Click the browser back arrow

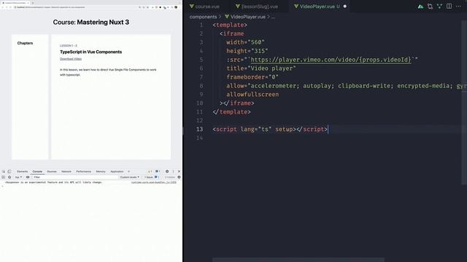[x=3, y=7]
